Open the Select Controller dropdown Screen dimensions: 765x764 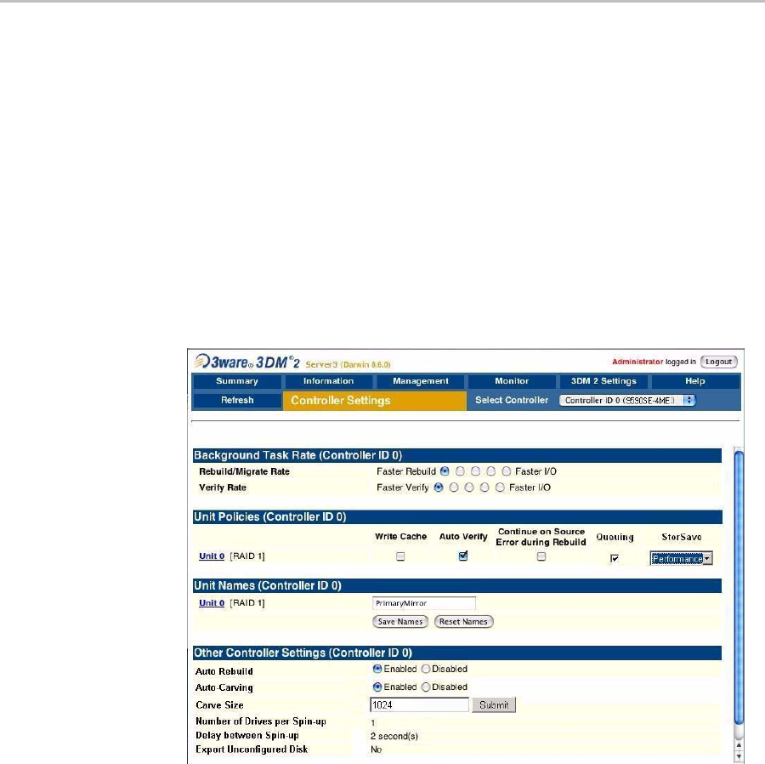pyautogui.click(x=627, y=401)
